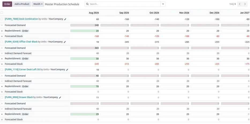This screenshot has width=250, height=124.
Task: Open [FURN_0269] Office Chair Black link
Action: point(21,42)
